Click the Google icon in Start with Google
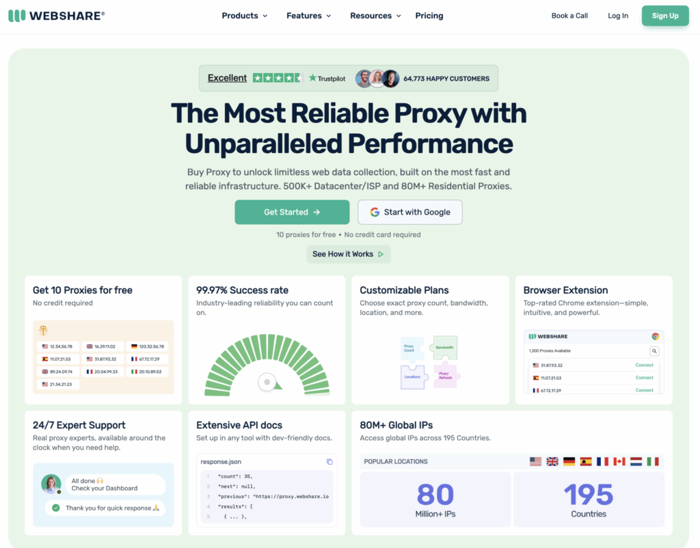The width and height of the screenshot is (700, 548). [x=374, y=213]
